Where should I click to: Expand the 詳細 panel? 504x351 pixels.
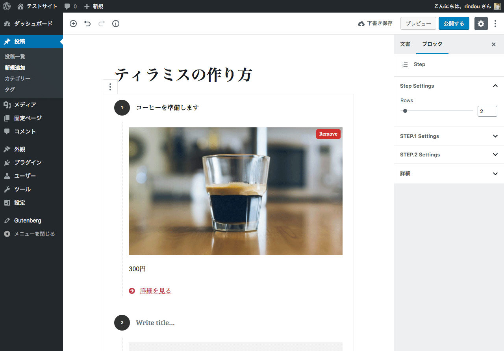tap(449, 173)
